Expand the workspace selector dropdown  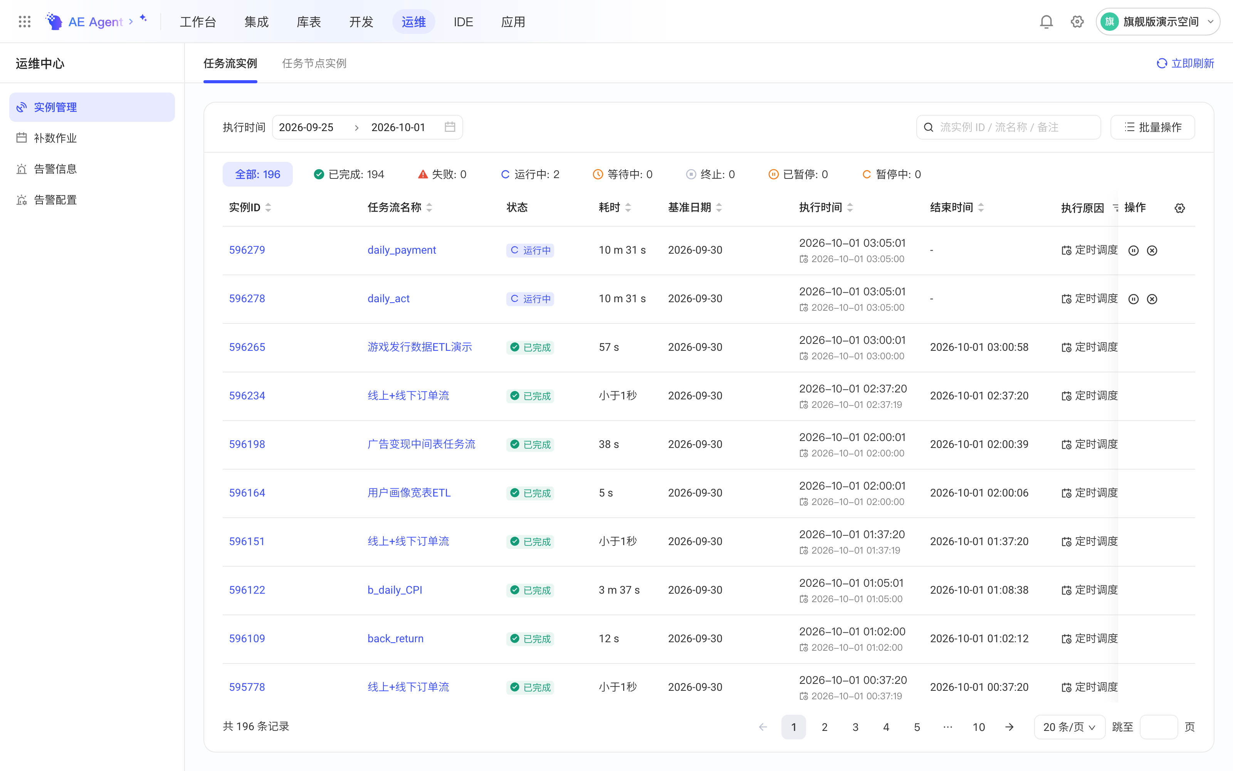(x=1158, y=22)
